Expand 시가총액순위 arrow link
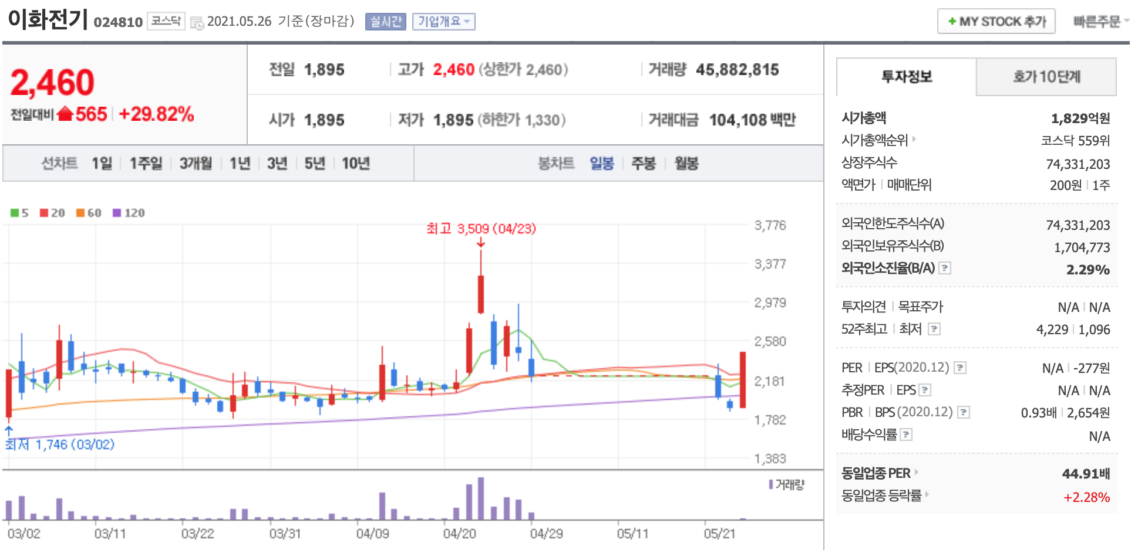This screenshot has height=550, width=1138. click(x=914, y=140)
